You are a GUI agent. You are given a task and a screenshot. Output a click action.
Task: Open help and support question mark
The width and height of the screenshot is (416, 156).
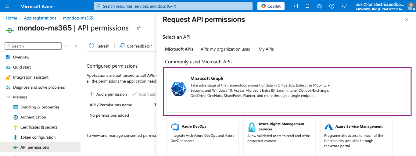coord(332,6)
